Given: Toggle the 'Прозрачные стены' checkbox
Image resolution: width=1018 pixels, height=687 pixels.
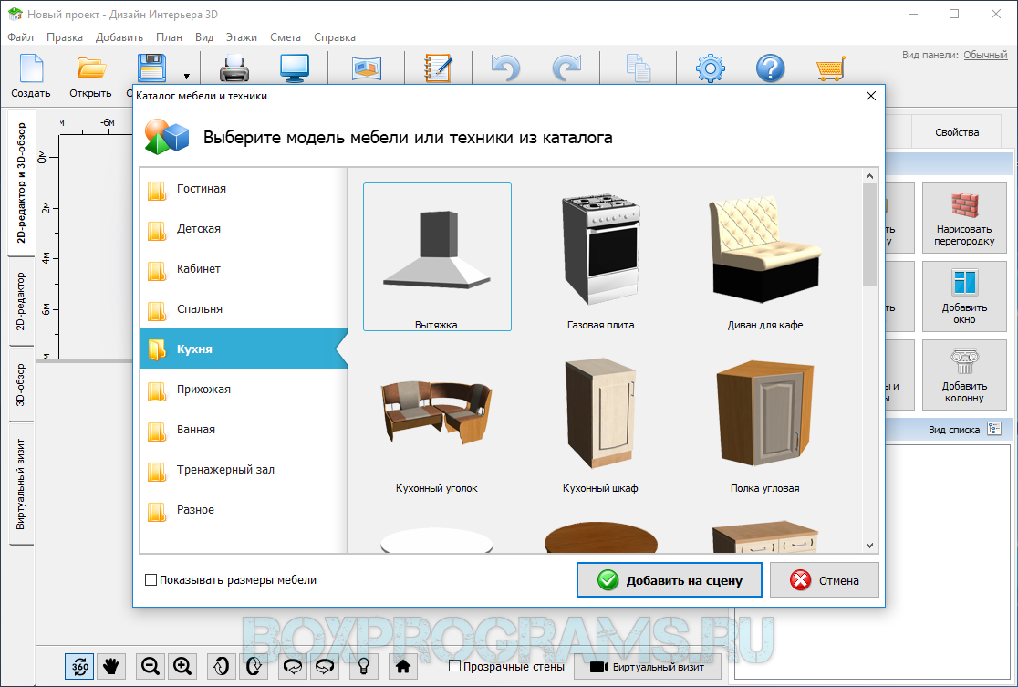Looking at the screenshot, I should (455, 666).
